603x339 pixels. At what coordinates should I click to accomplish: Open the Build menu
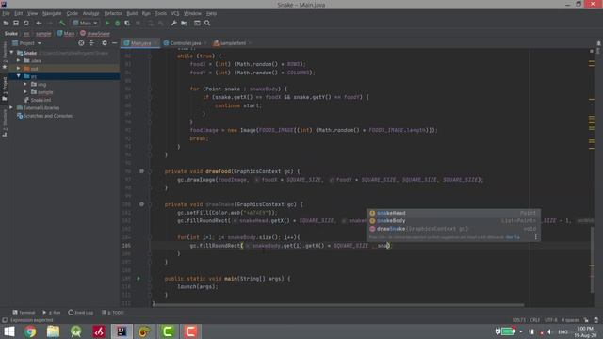pyautogui.click(x=132, y=13)
